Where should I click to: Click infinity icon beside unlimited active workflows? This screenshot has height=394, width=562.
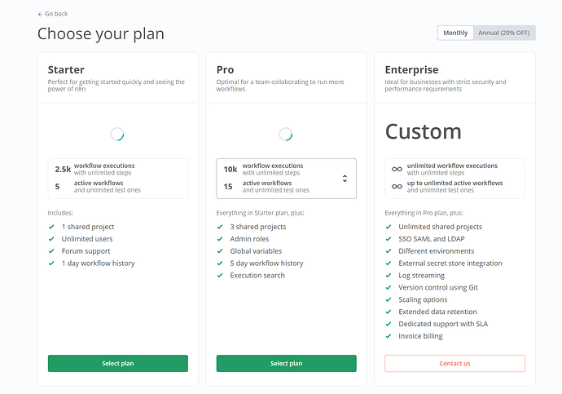[x=397, y=186]
